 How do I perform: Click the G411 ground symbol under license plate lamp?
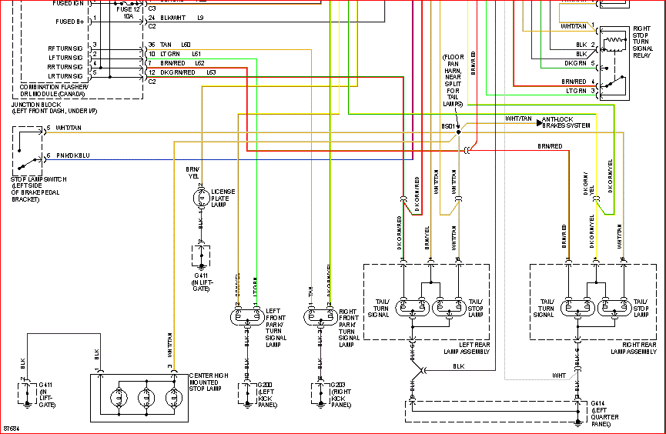click(x=201, y=266)
